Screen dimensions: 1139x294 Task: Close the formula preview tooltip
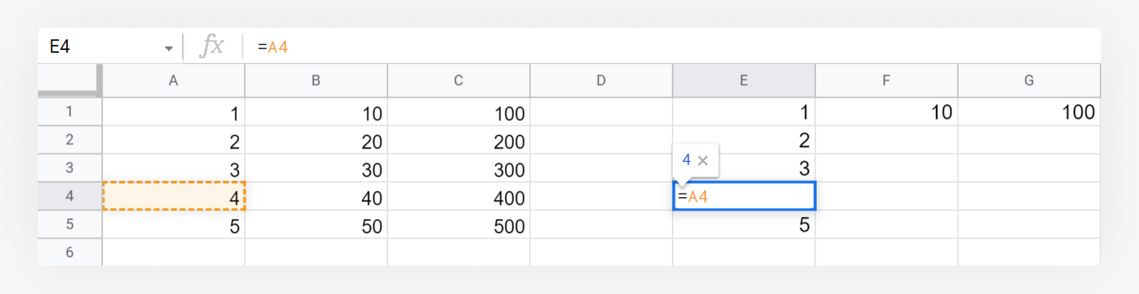tap(703, 160)
